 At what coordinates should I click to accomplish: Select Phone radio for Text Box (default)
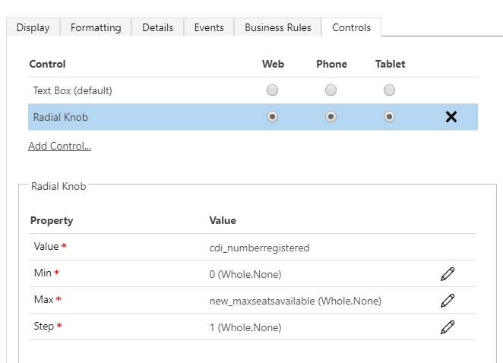tap(331, 90)
